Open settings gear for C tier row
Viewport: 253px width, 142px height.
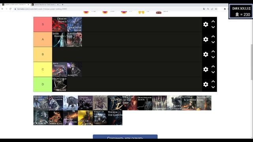(x=206, y=69)
